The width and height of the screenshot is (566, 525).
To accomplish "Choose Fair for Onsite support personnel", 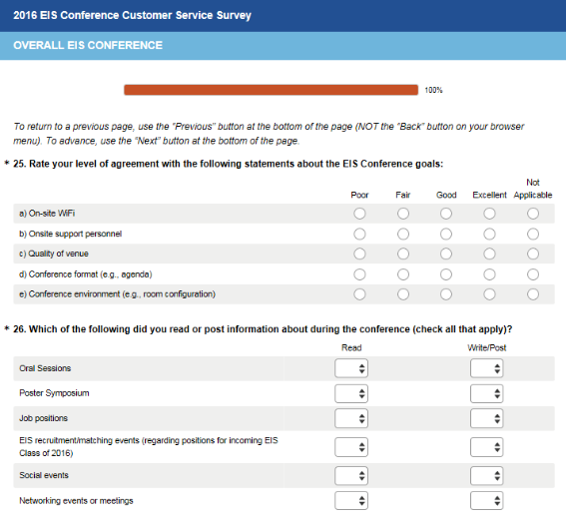I will (403, 235).
